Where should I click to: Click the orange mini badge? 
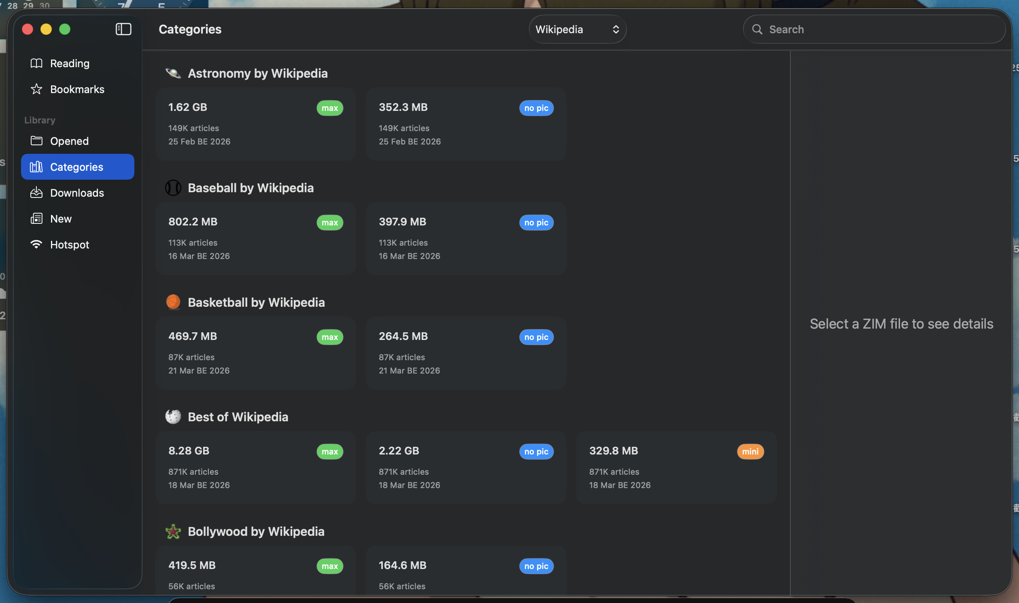click(750, 452)
